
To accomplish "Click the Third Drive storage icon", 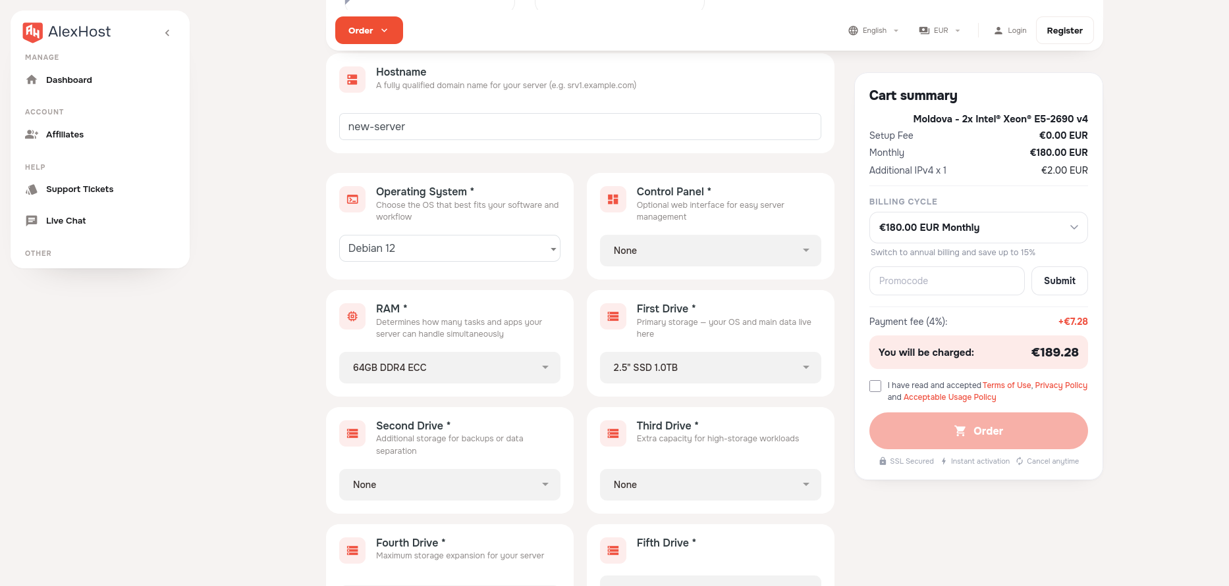I will tap(613, 433).
